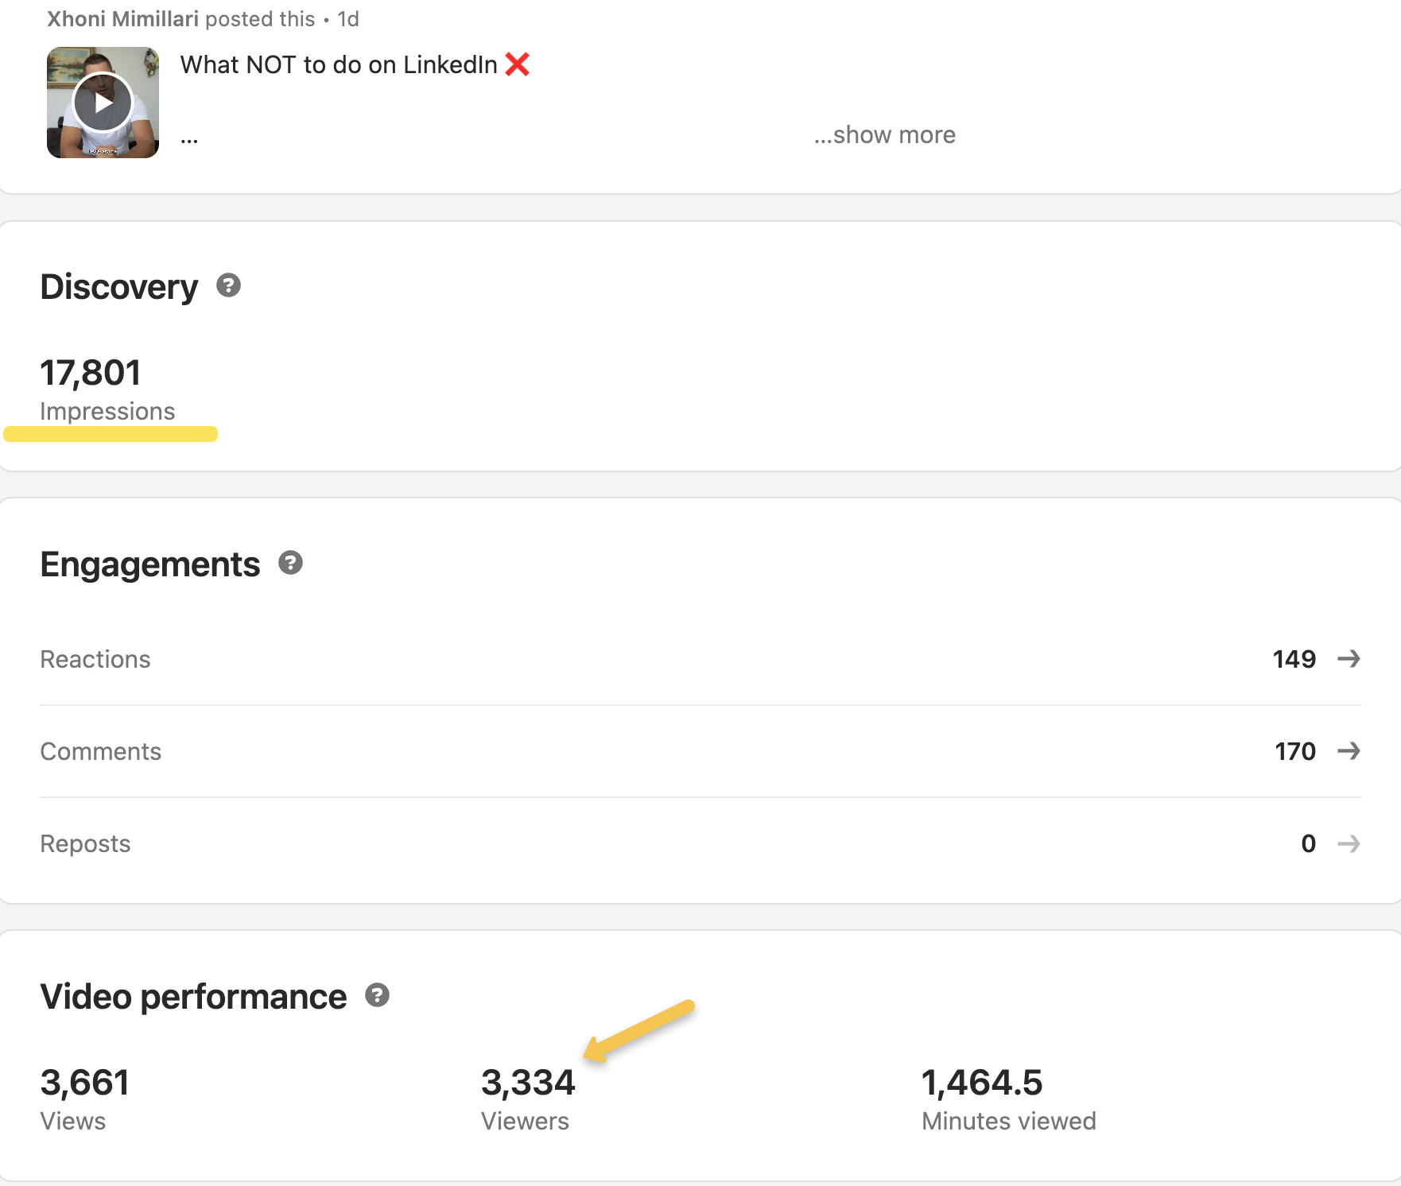1401x1186 pixels.
Task: Click the 3,661 Views metric
Action: coord(84,1083)
